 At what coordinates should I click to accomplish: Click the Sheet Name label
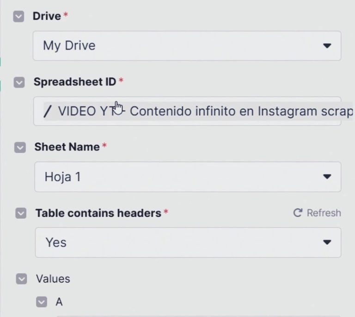tap(67, 147)
